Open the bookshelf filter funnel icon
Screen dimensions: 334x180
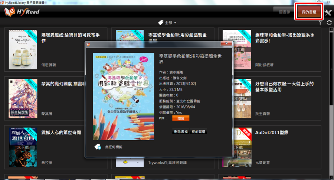[320, 23]
